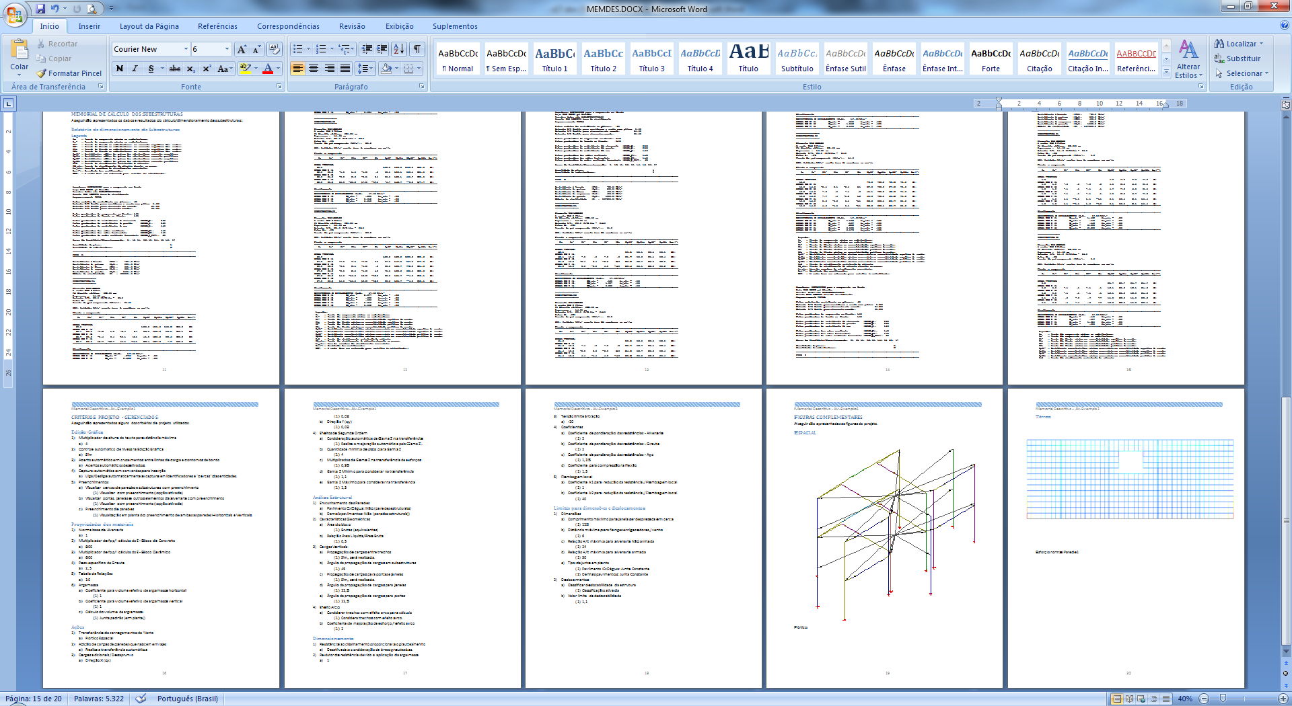Image resolution: width=1292 pixels, height=706 pixels.
Task: Open print preview from quick access toolbar
Action: click(x=92, y=9)
